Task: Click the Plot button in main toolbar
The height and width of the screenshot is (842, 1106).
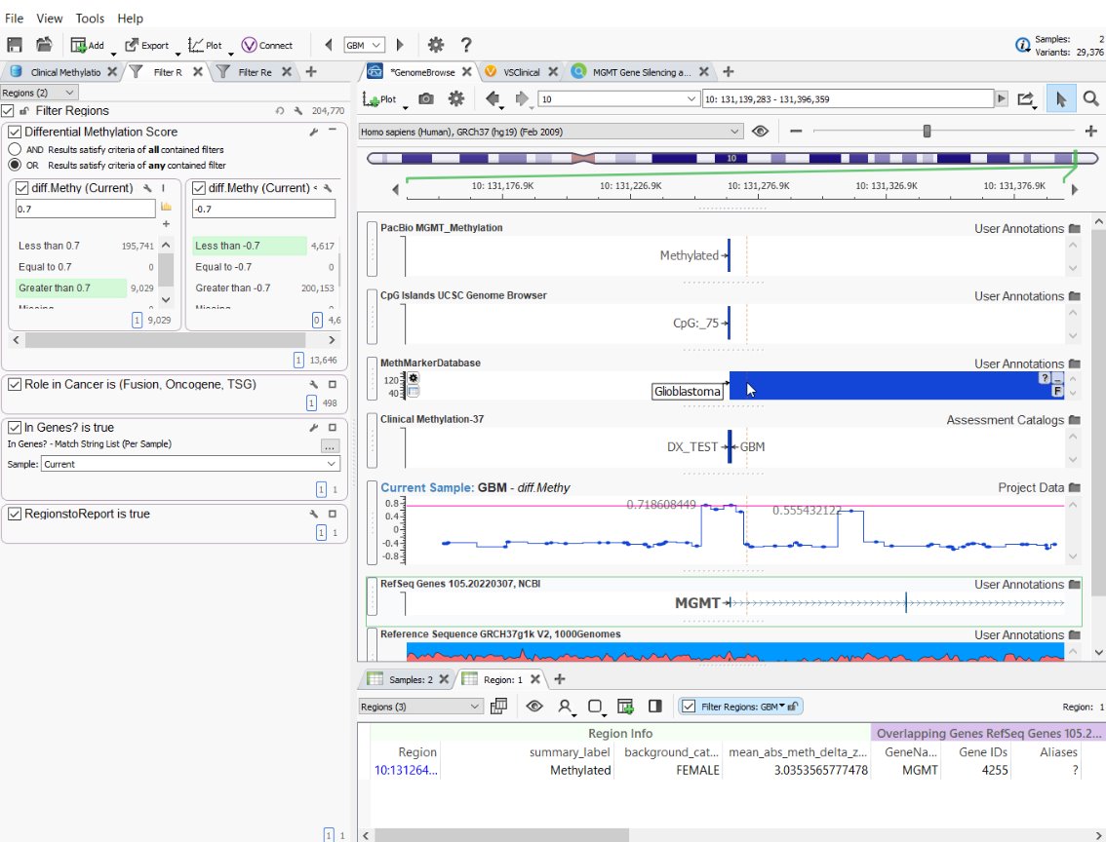Action: tap(205, 45)
